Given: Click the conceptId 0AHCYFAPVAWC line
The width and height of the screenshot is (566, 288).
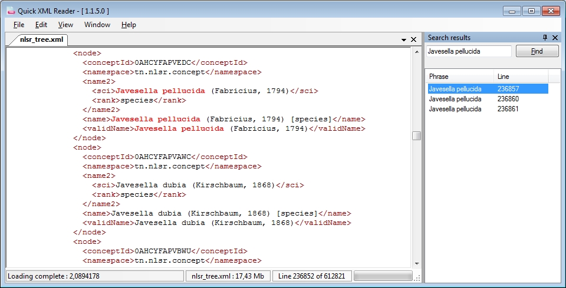Looking at the screenshot, I should (165, 157).
